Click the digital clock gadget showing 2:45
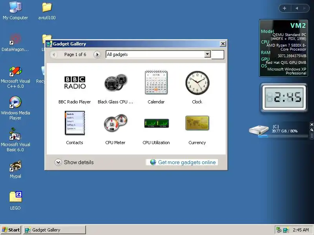The width and height of the screenshot is (314, 235). (284, 98)
